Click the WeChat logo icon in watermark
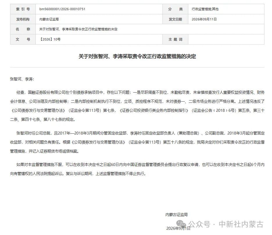272x235 pixels. [181, 224]
